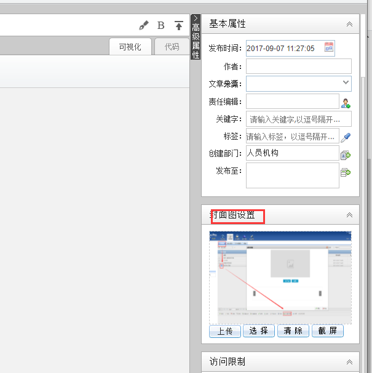Click the cover image thumbnail preview
372x373 pixels.
tap(280, 277)
